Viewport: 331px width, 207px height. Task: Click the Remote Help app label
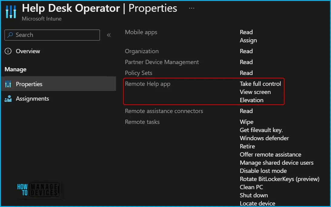147,84
